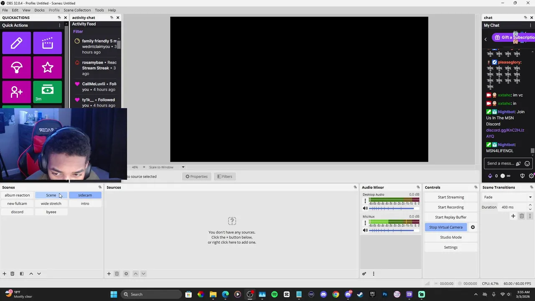
Task: Click the star quick action tile
Action: tap(48, 67)
